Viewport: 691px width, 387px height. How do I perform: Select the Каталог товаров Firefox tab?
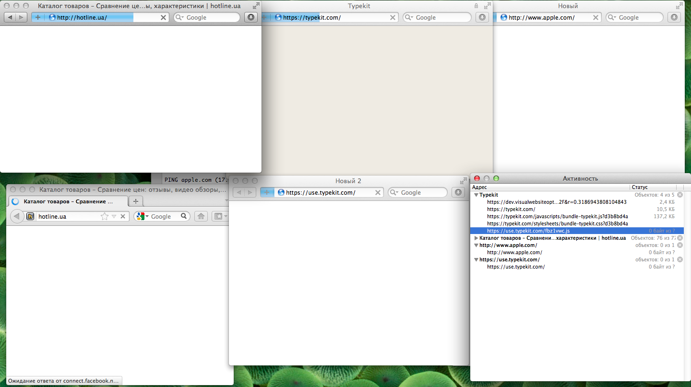click(67, 201)
